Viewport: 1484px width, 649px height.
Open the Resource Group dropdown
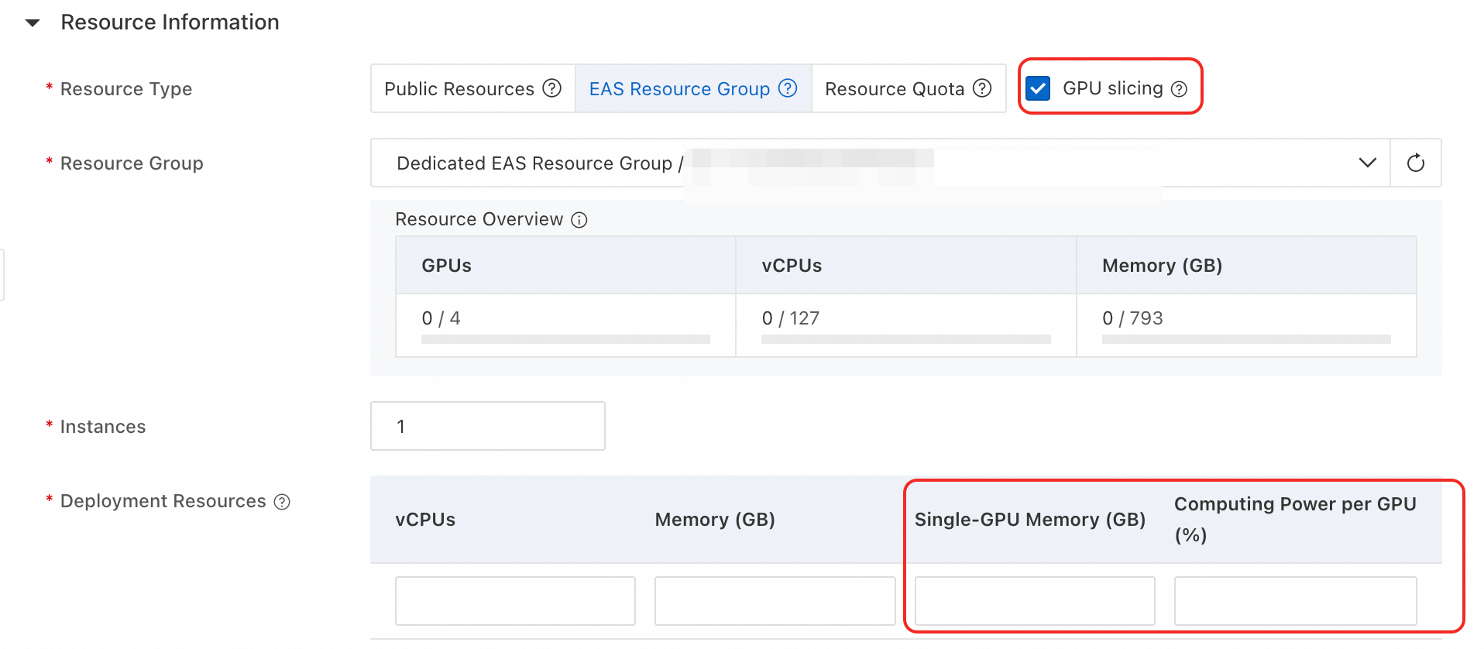tap(1367, 163)
